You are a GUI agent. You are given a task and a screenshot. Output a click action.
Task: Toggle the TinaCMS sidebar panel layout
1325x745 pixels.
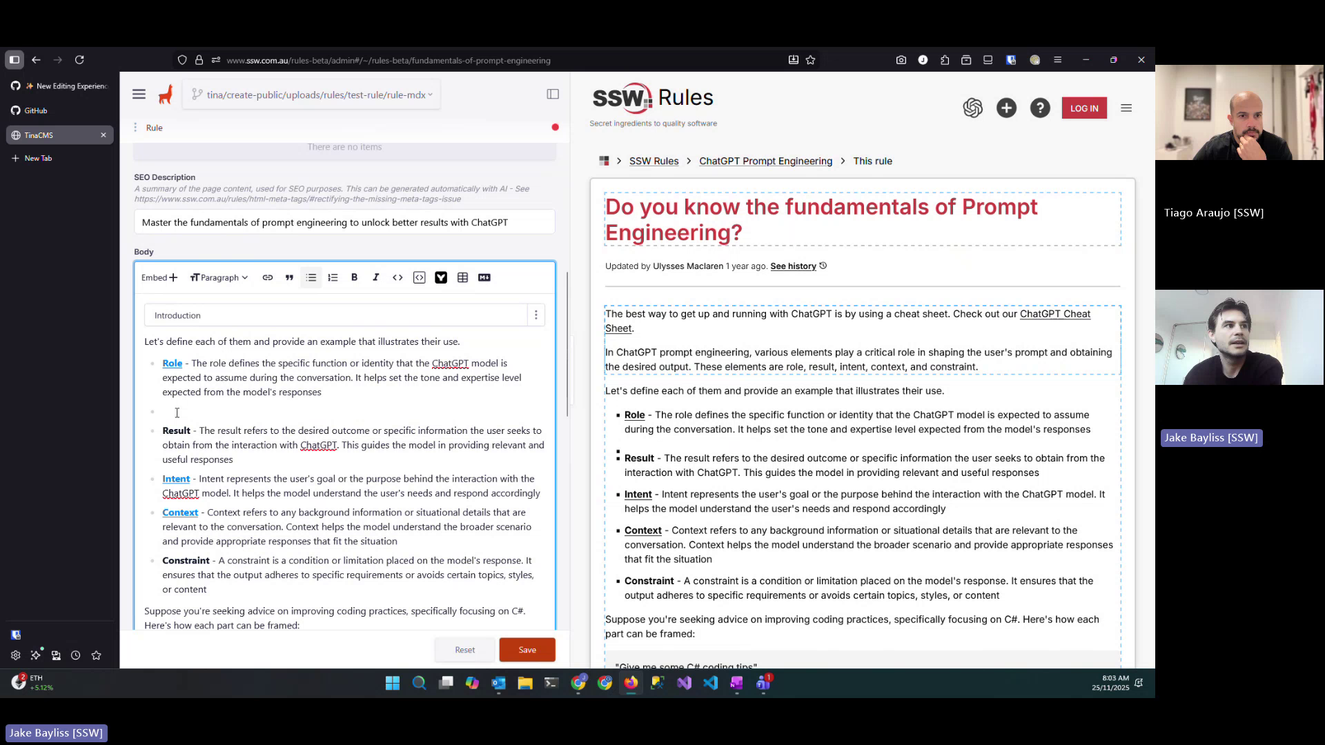(x=553, y=95)
